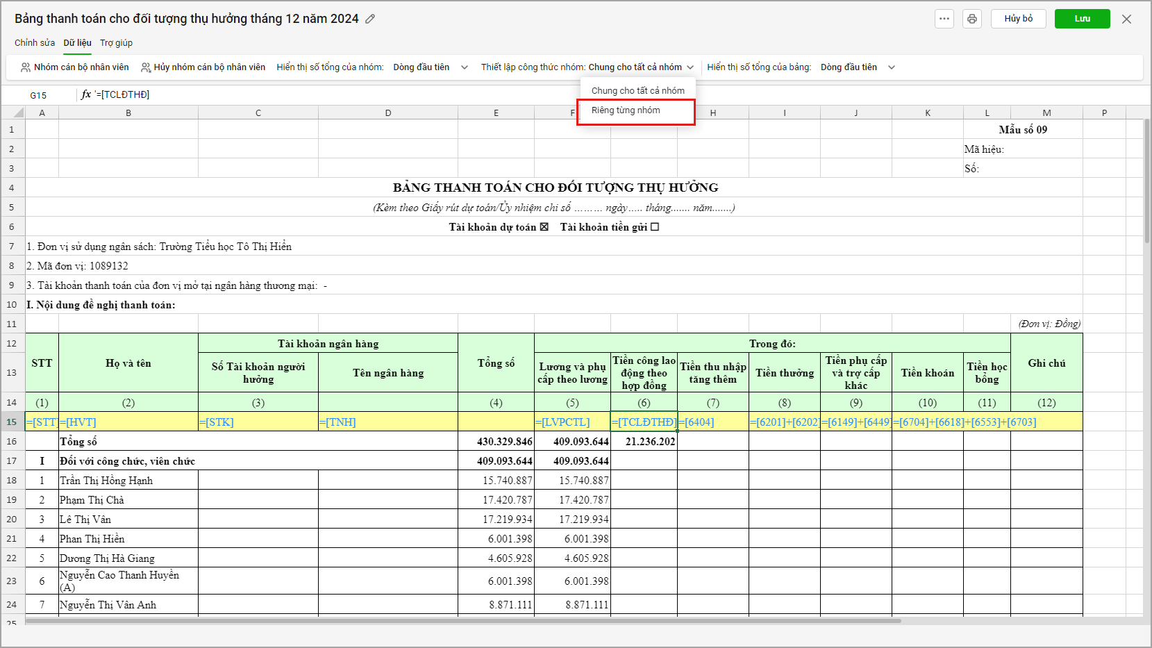This screenshot has height=648, width=1152.
Task: Open the 'Chỉnh sửa' tab
Action: click(x=35, y=43)
